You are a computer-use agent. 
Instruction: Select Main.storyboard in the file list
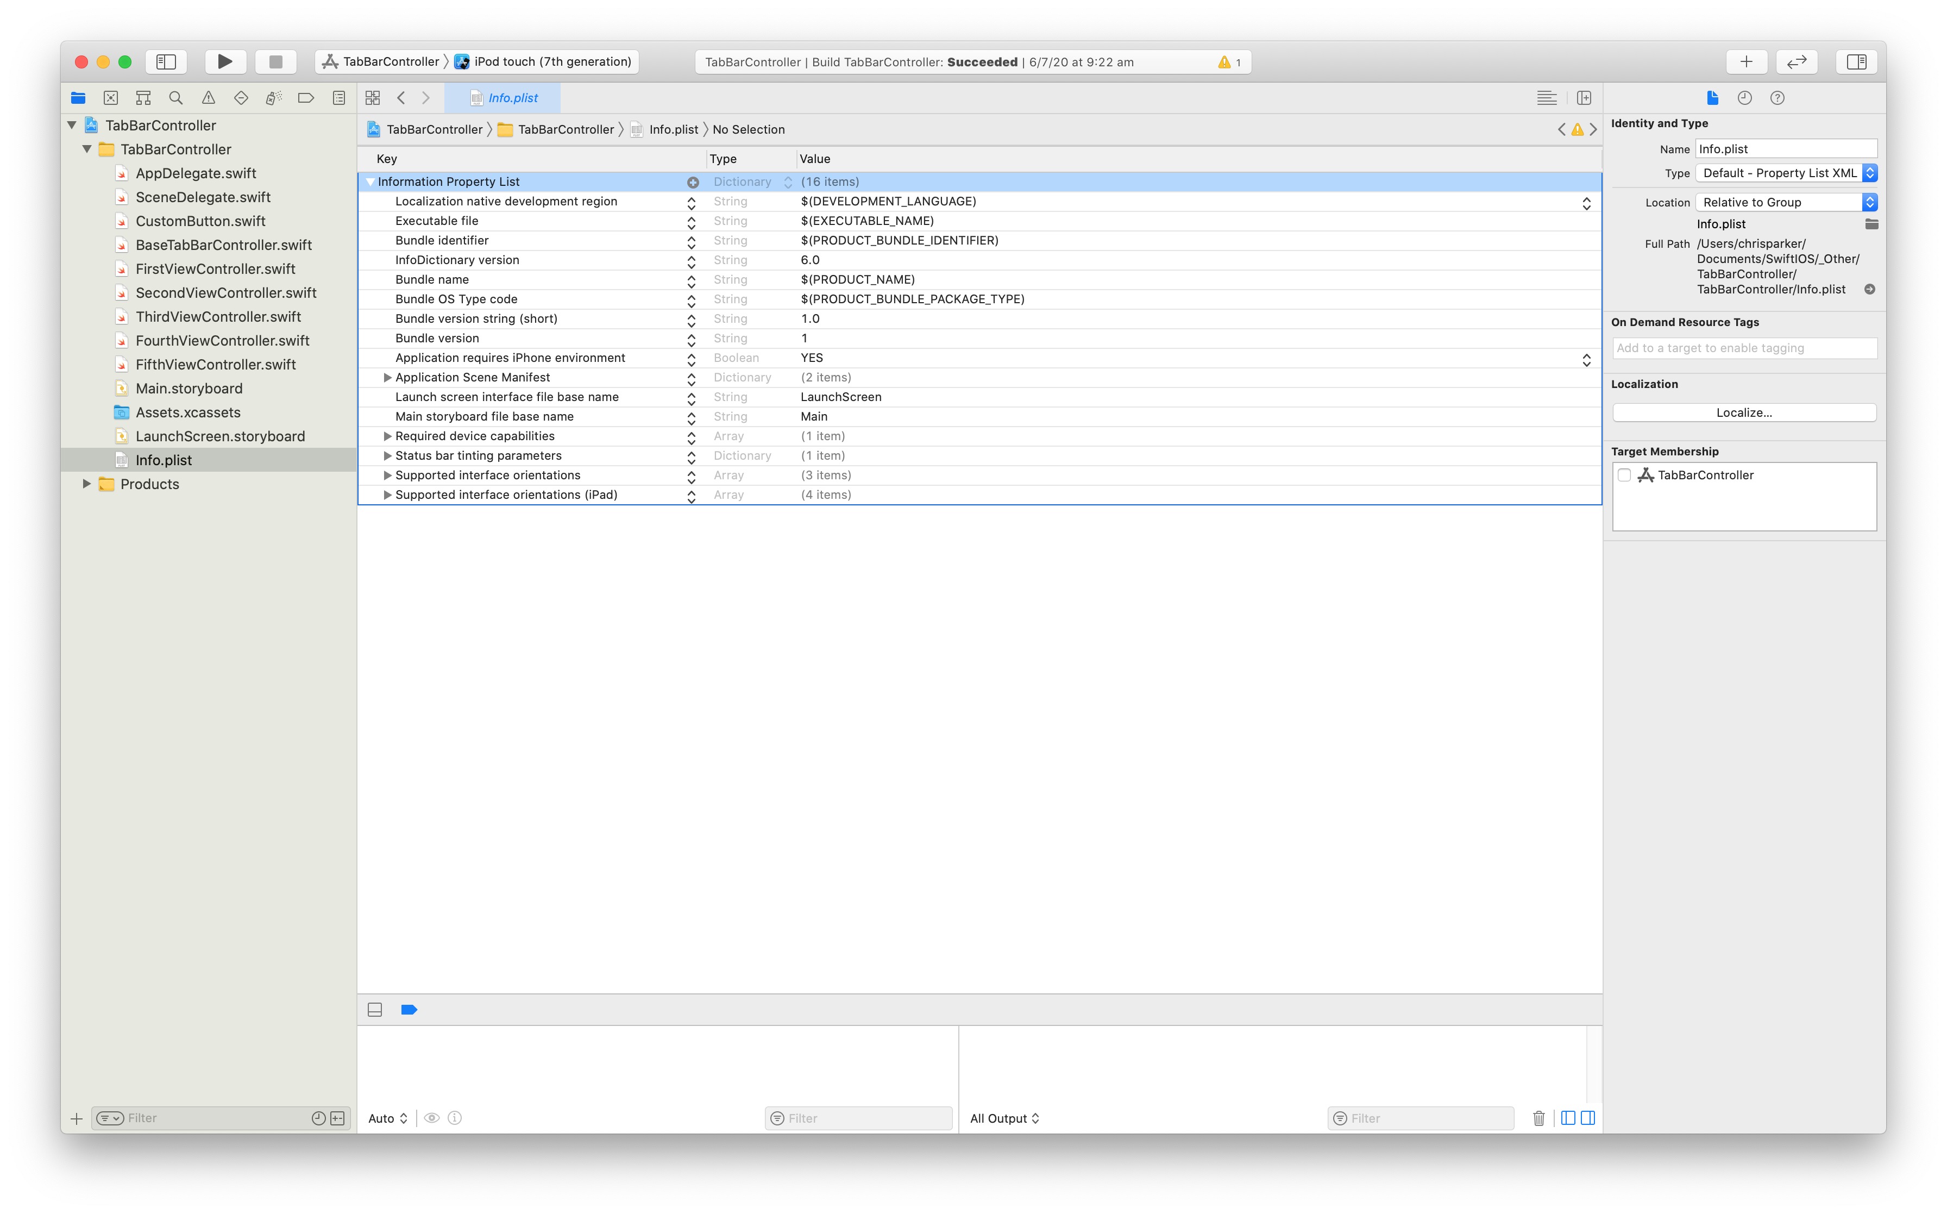189,389
